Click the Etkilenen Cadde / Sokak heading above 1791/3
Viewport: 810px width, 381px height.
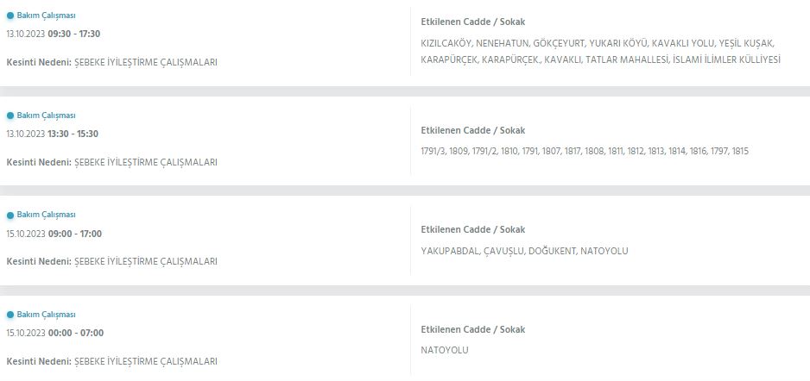pyautogui.click(x=472, y=130)
